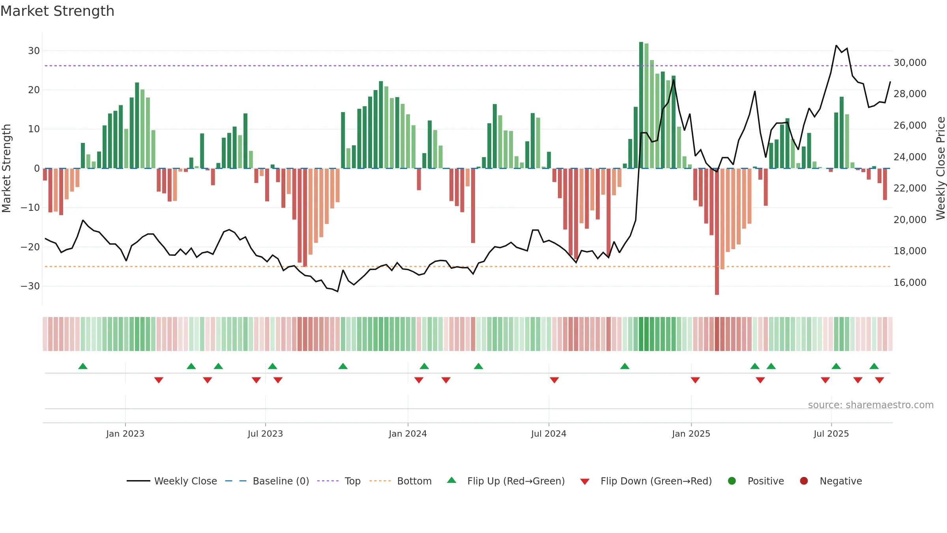Click the 30 left-axis tick label
947x533 pixels.
tap(34, 51)
